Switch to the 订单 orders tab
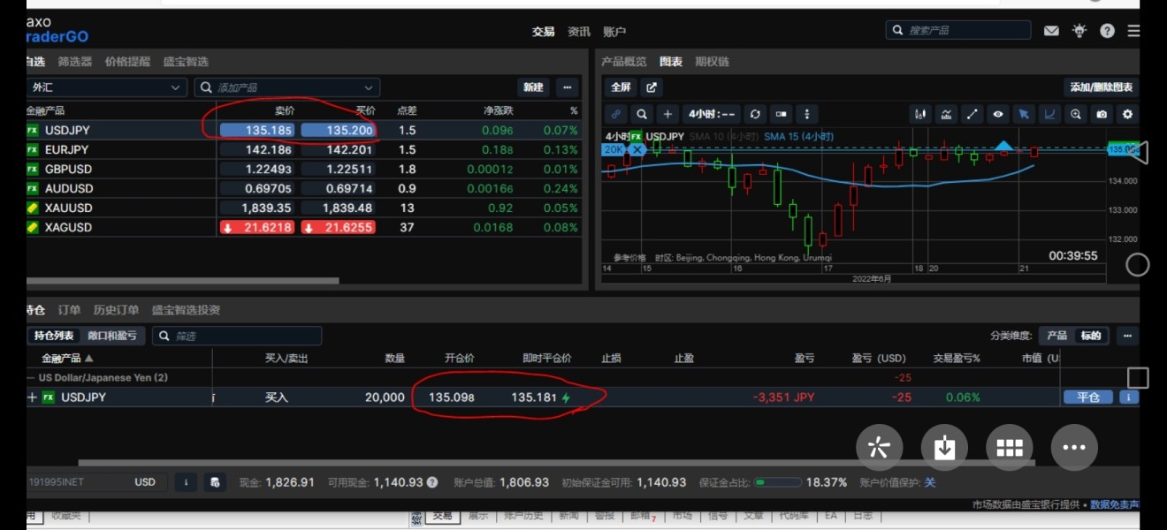Viewport: 1167px width, 530px height. pyautogui.click(x=69, y=310)
